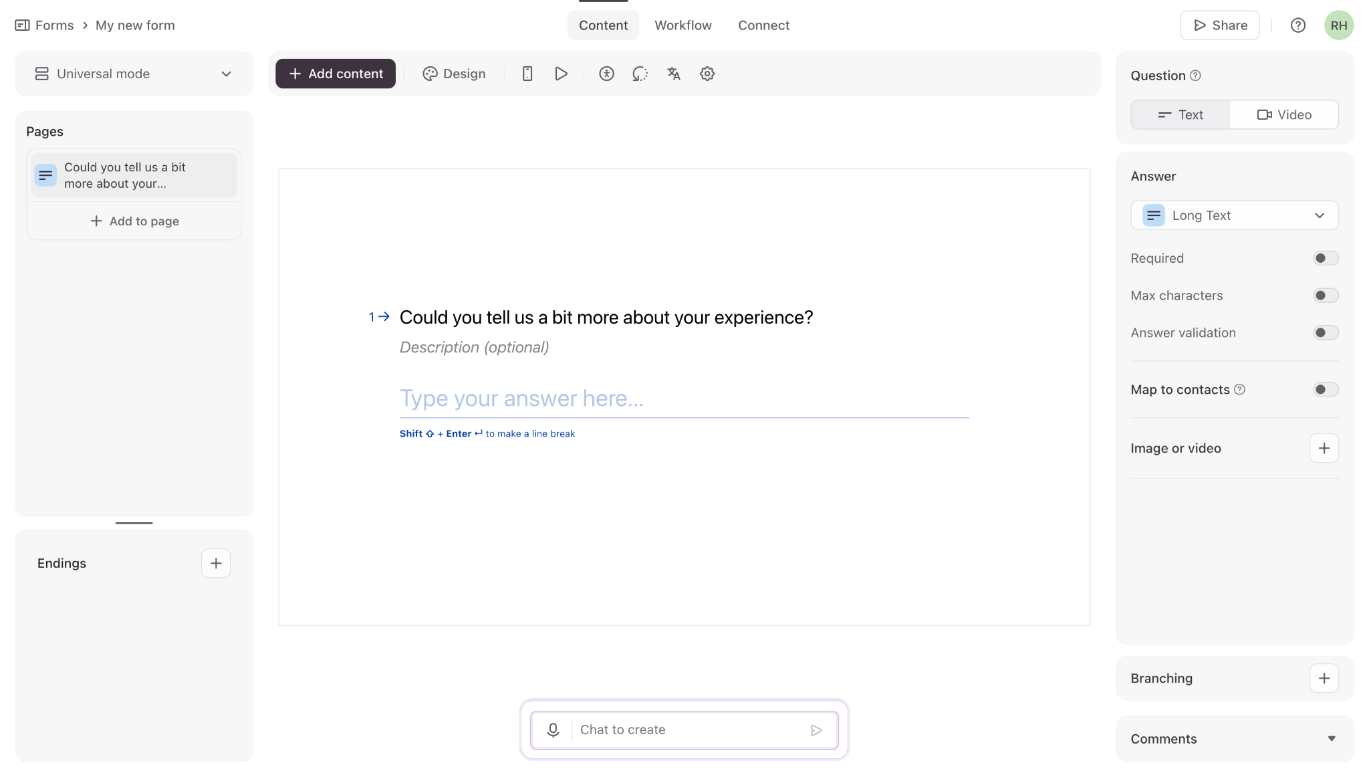Screen dimensions: 1369x777
Task: Open the accessibility icon in toolbar
Action: [x=606, y=74]
